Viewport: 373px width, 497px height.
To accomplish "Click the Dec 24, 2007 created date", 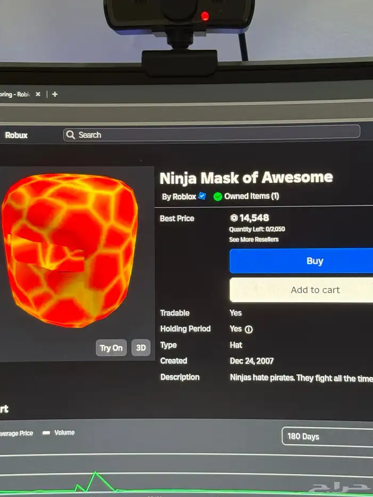I will (x=252, y=361).
